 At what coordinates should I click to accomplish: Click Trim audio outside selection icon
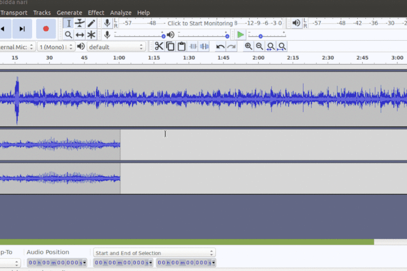[x=193, y=46]
